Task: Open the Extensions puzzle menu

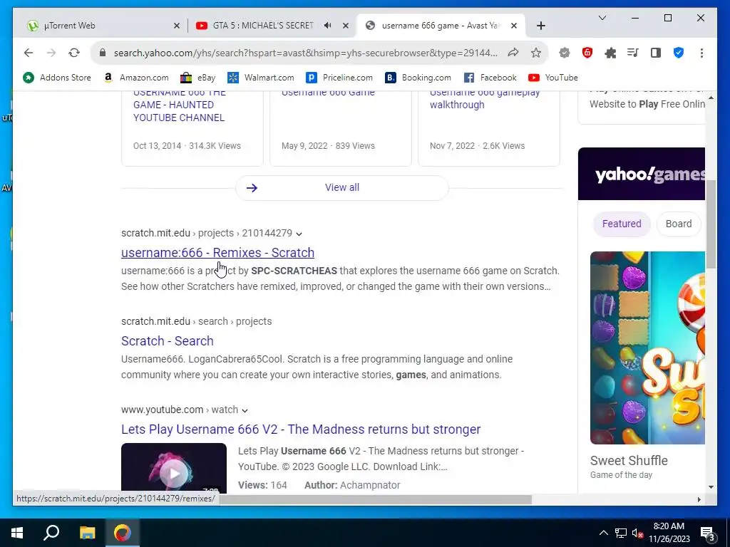Action: coord(610,53)
